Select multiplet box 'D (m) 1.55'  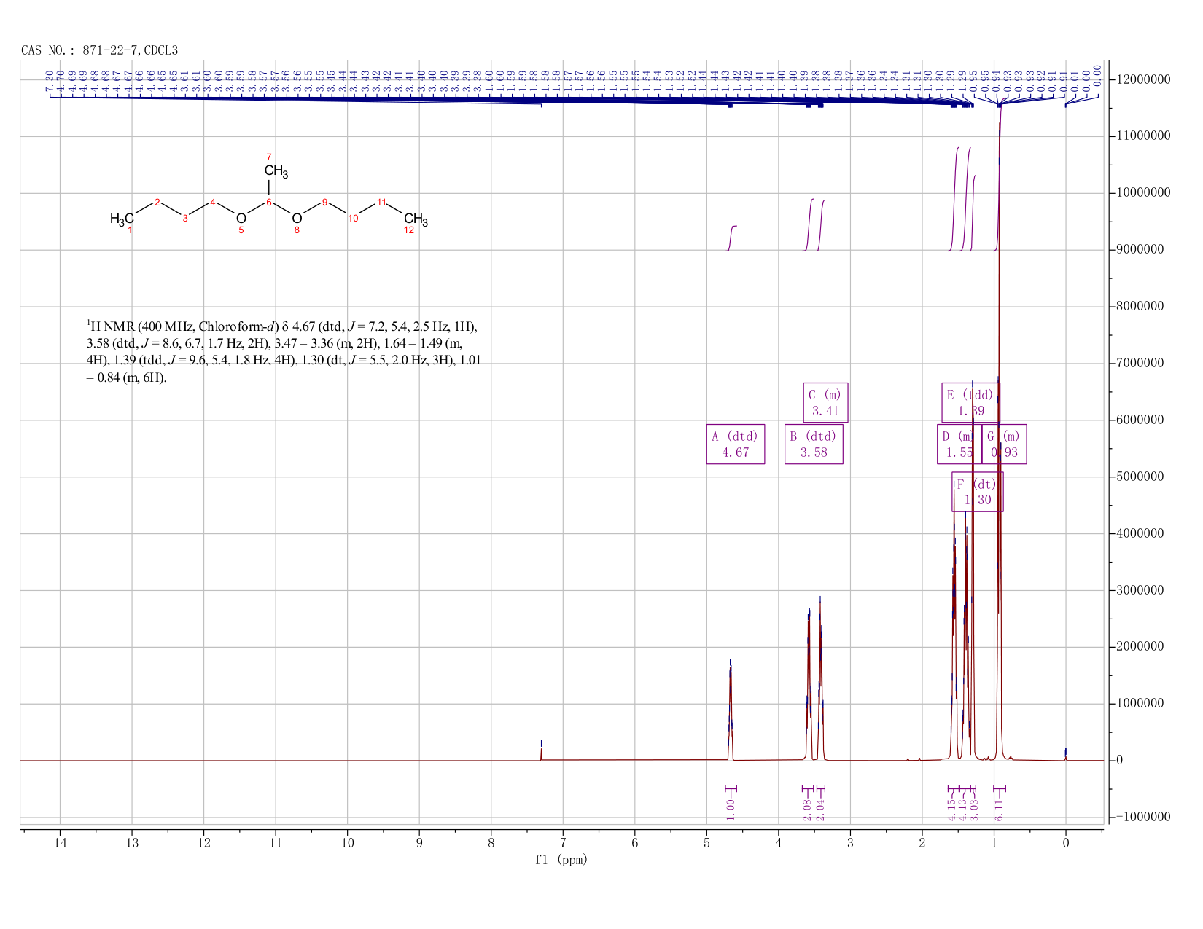click(959, 444)
